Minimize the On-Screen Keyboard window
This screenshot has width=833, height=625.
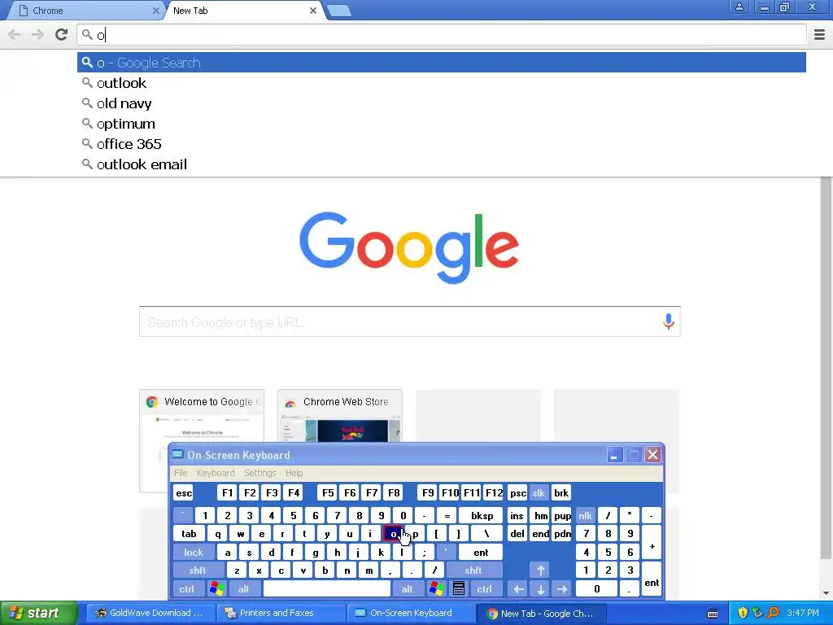tap(615, 455)
